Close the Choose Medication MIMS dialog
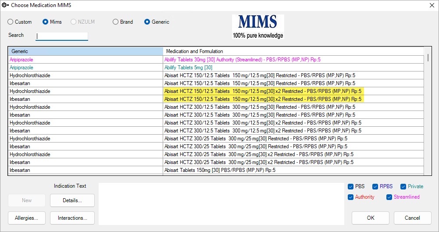This screenshot has height=232, width=439. point(432,5)
